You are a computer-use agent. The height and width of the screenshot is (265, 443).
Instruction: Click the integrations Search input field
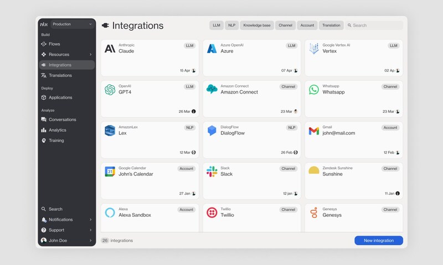coord(375,25)
